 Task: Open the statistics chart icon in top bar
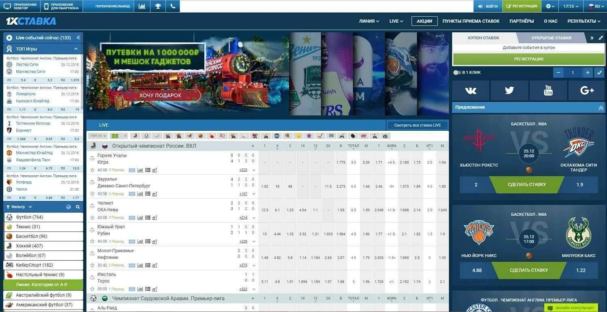142,6
